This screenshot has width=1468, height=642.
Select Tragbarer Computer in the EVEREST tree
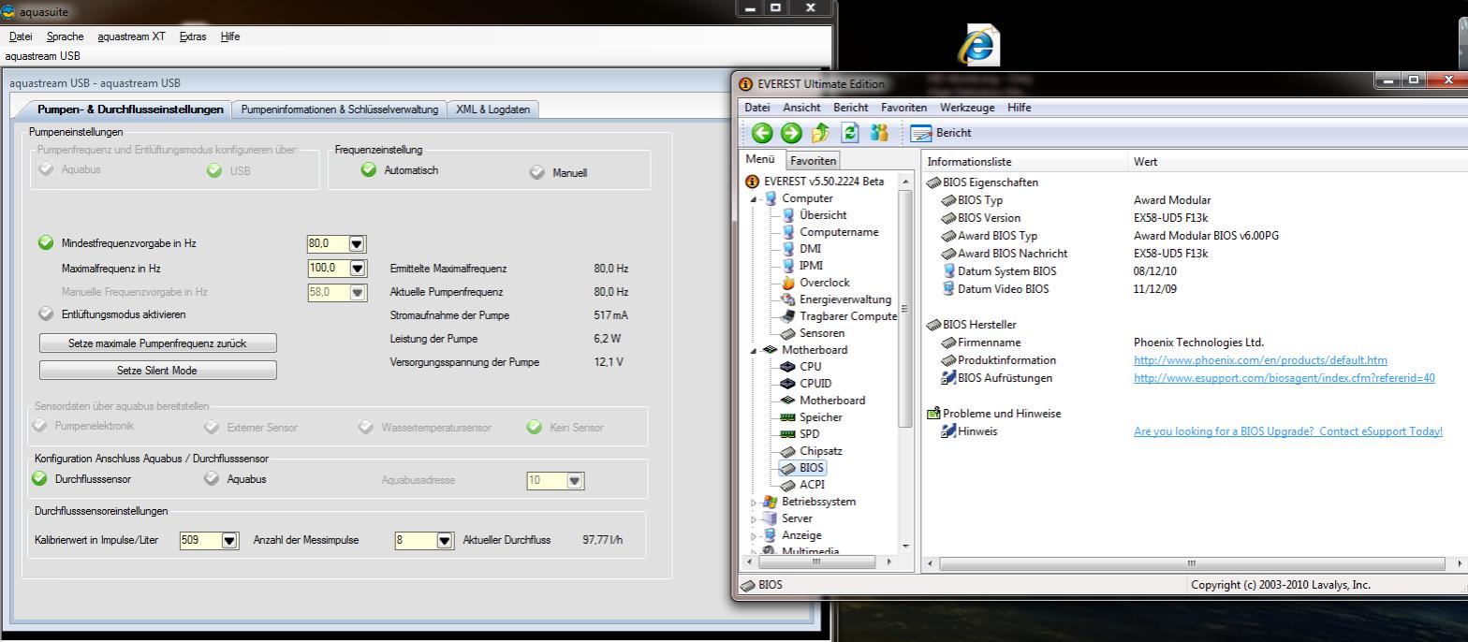point(848,316)
